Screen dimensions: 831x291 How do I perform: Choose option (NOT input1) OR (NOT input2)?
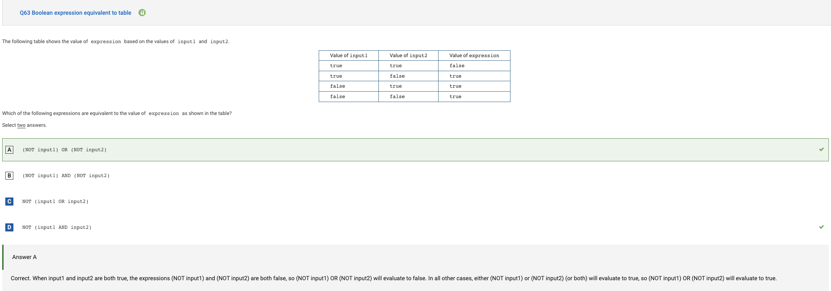click(x=64, y=150)
